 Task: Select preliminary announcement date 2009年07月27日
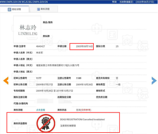pos(44,85)
